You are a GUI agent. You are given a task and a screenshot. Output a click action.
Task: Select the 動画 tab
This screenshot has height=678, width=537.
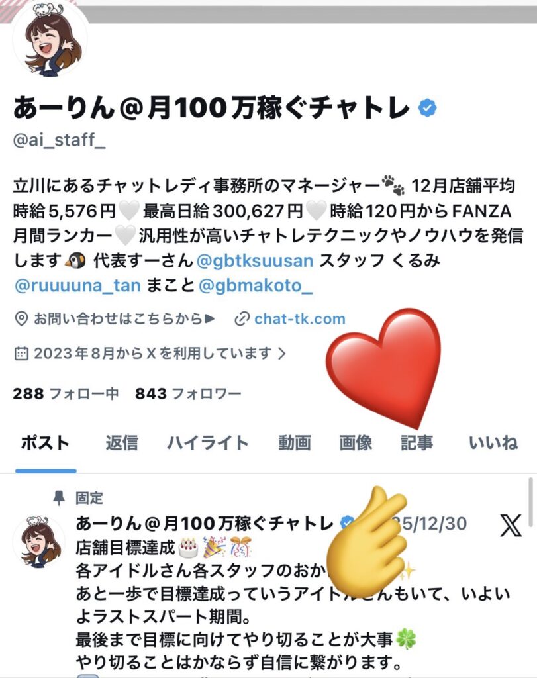point(295,443)
